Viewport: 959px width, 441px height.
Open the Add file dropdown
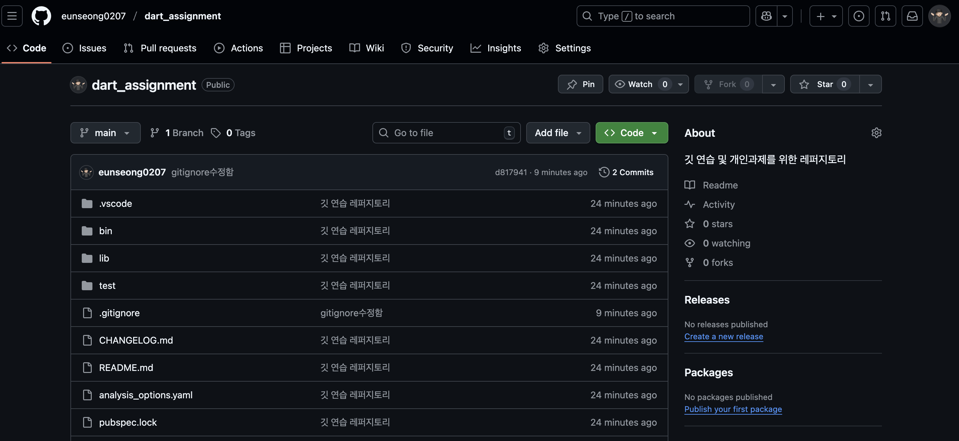point(558,133)
